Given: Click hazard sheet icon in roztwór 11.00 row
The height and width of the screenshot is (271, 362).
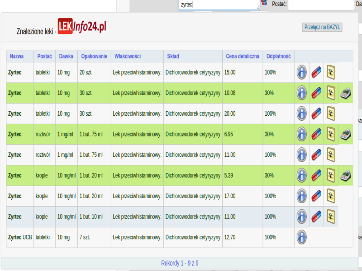Looking at the screenshot, I should tap(331, 154).
